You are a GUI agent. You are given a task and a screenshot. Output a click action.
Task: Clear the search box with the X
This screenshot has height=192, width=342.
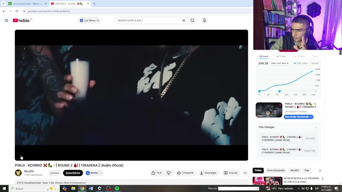184,21
